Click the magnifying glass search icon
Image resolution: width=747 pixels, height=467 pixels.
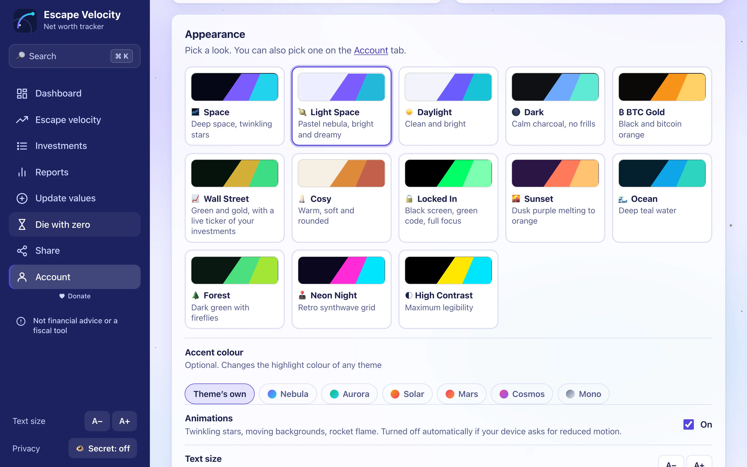(x=21, y=56)
